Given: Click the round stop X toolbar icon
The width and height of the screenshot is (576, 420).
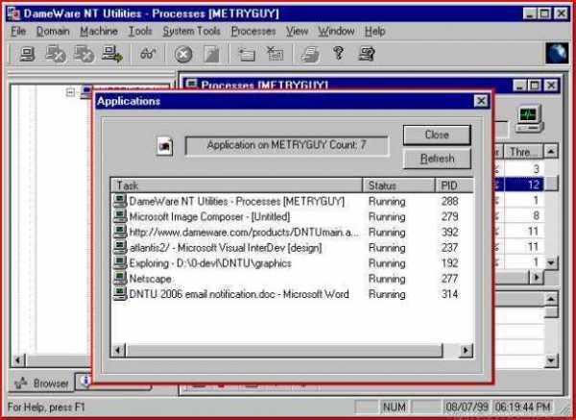Looking at the screenshot, I should click(183, 55).
